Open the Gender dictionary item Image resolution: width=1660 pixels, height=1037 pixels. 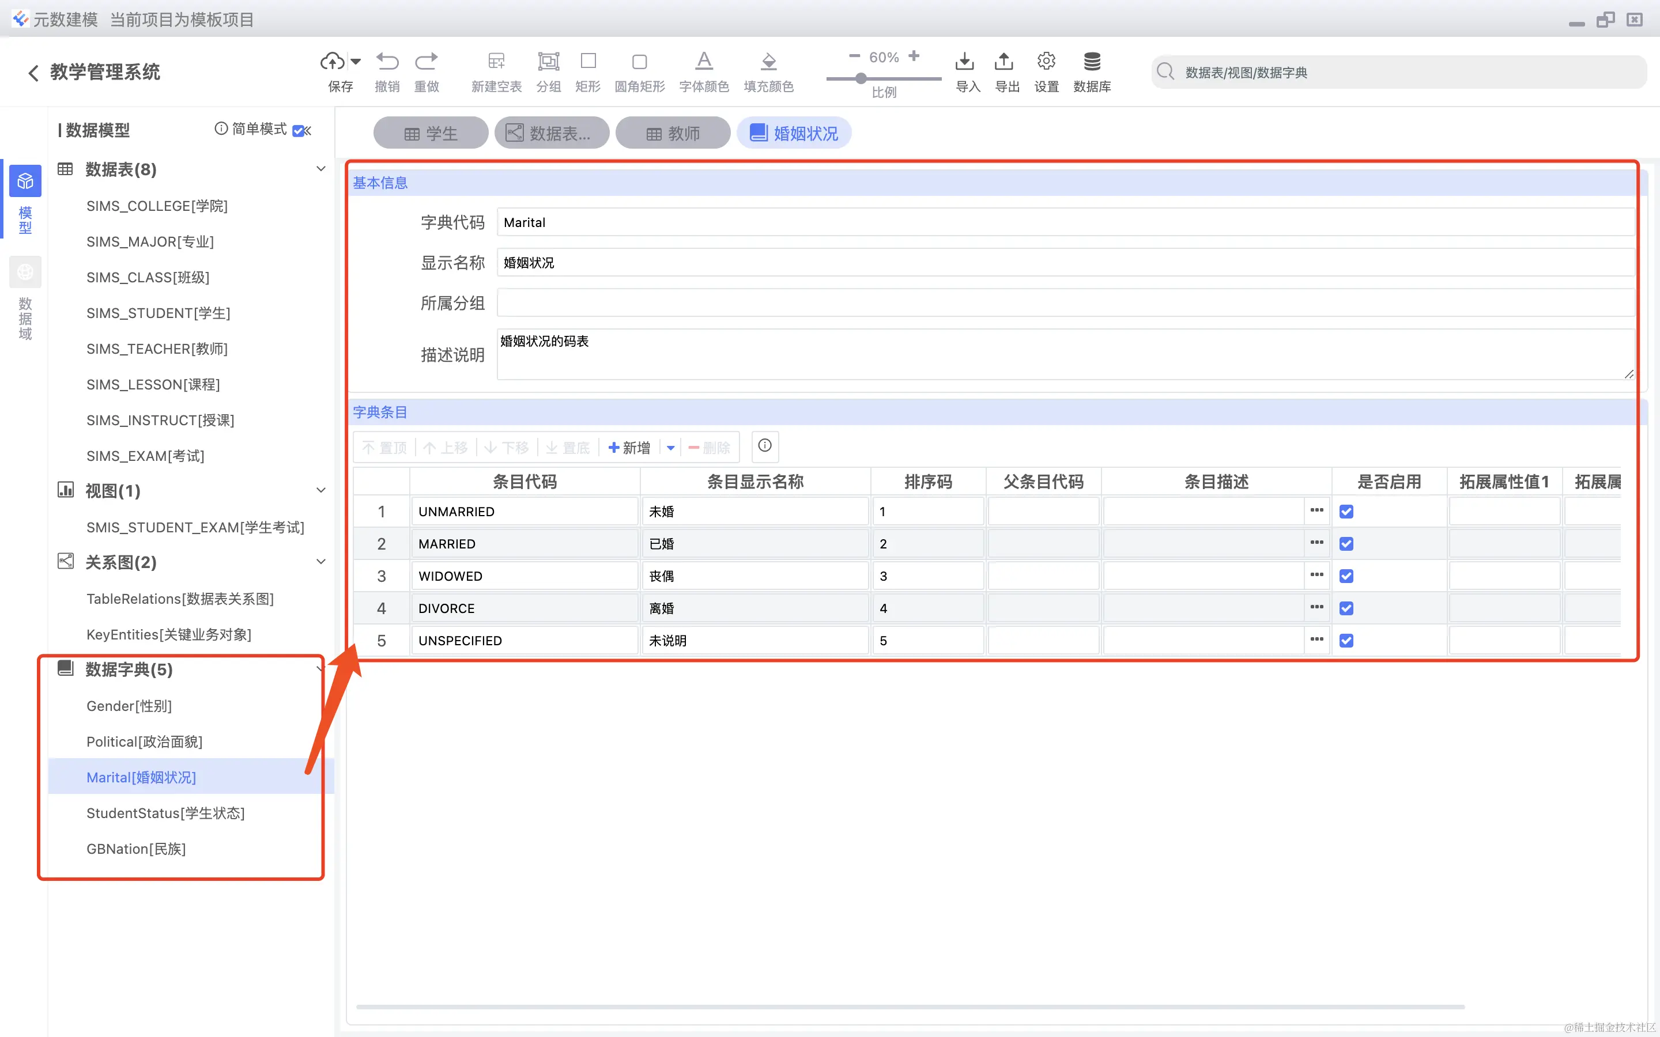(129, 706)
